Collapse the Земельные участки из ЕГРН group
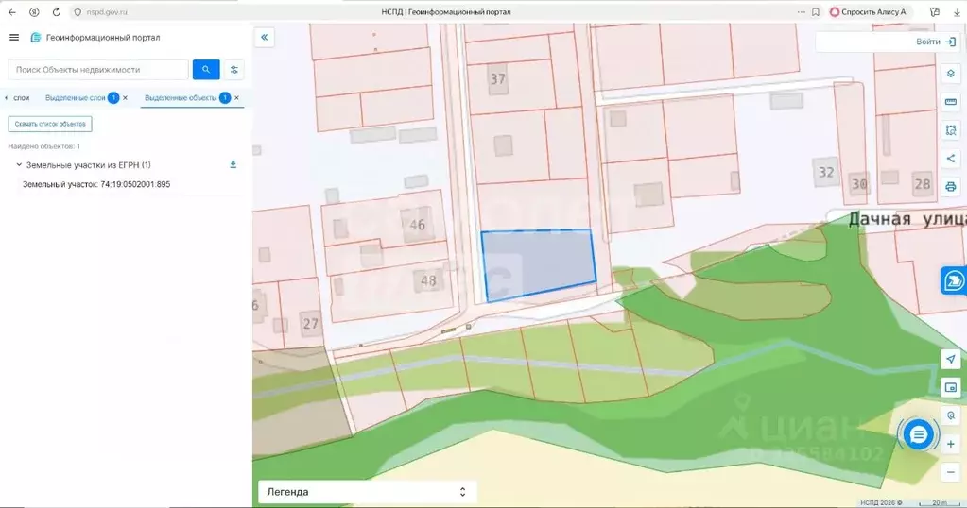 [19, 165]
